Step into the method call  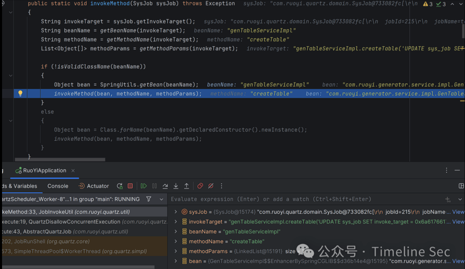[176, 186]
